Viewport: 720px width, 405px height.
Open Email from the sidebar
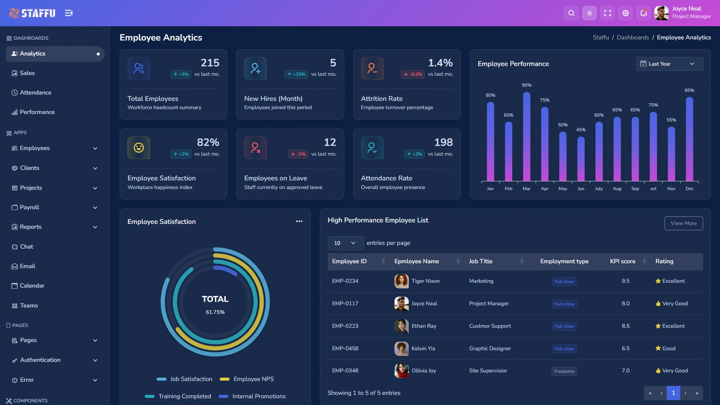tap(55, 266)
